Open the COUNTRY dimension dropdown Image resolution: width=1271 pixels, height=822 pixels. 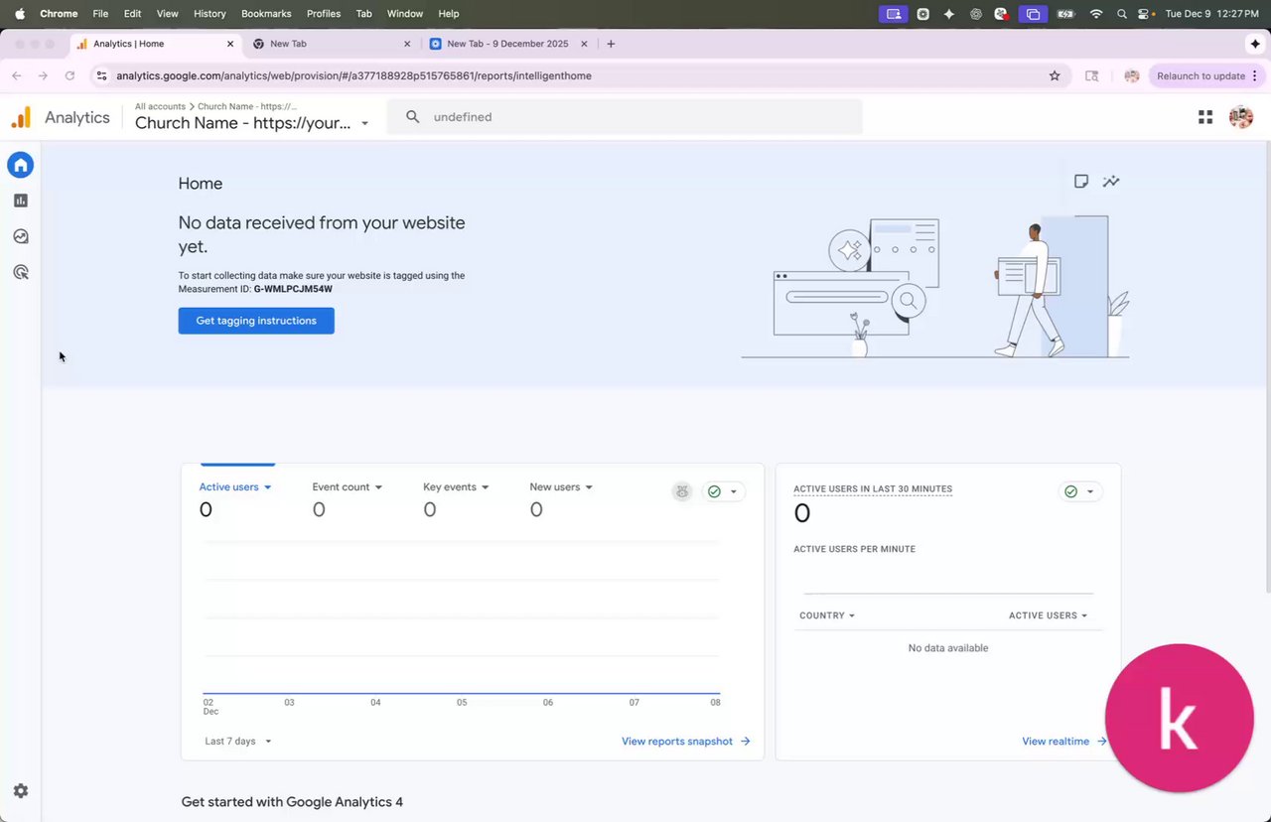(827, 616)
